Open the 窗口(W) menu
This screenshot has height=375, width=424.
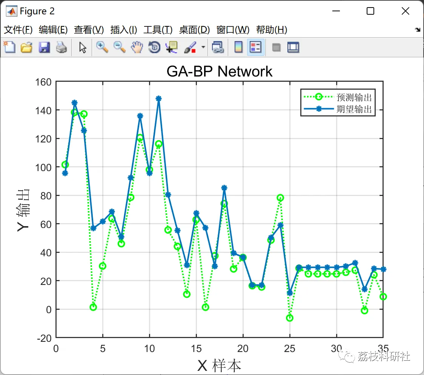(233, 29)
